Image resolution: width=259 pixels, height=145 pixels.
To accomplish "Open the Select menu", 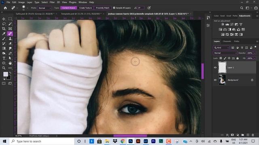I will click(45, 2).
